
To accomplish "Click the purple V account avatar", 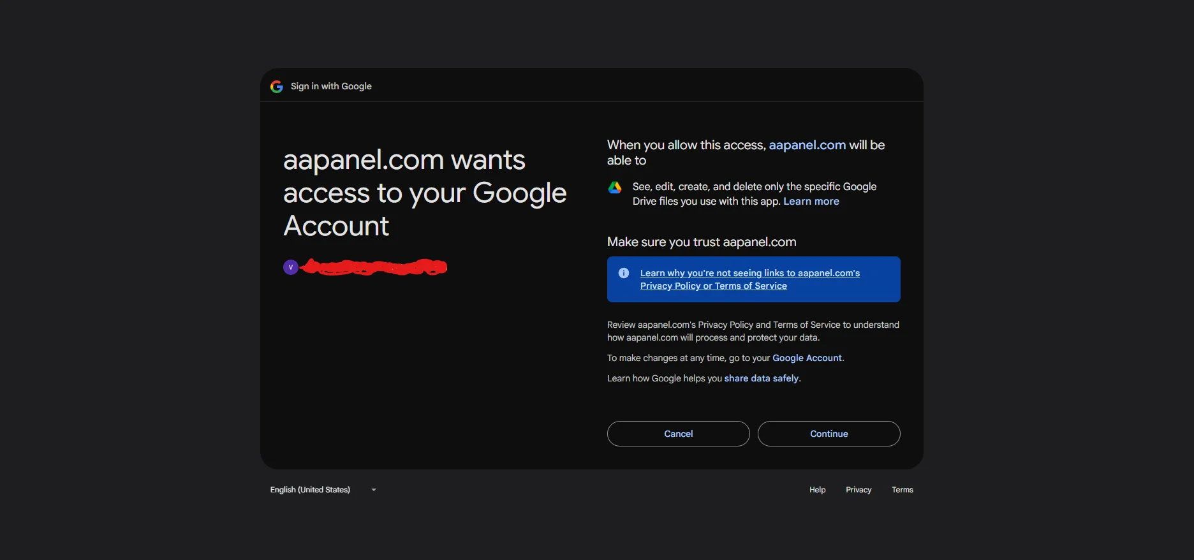I will [291, 267].
